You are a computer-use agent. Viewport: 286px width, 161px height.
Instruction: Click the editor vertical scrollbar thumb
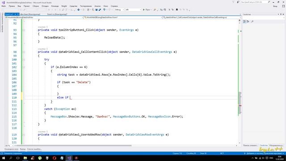[240, 103]
